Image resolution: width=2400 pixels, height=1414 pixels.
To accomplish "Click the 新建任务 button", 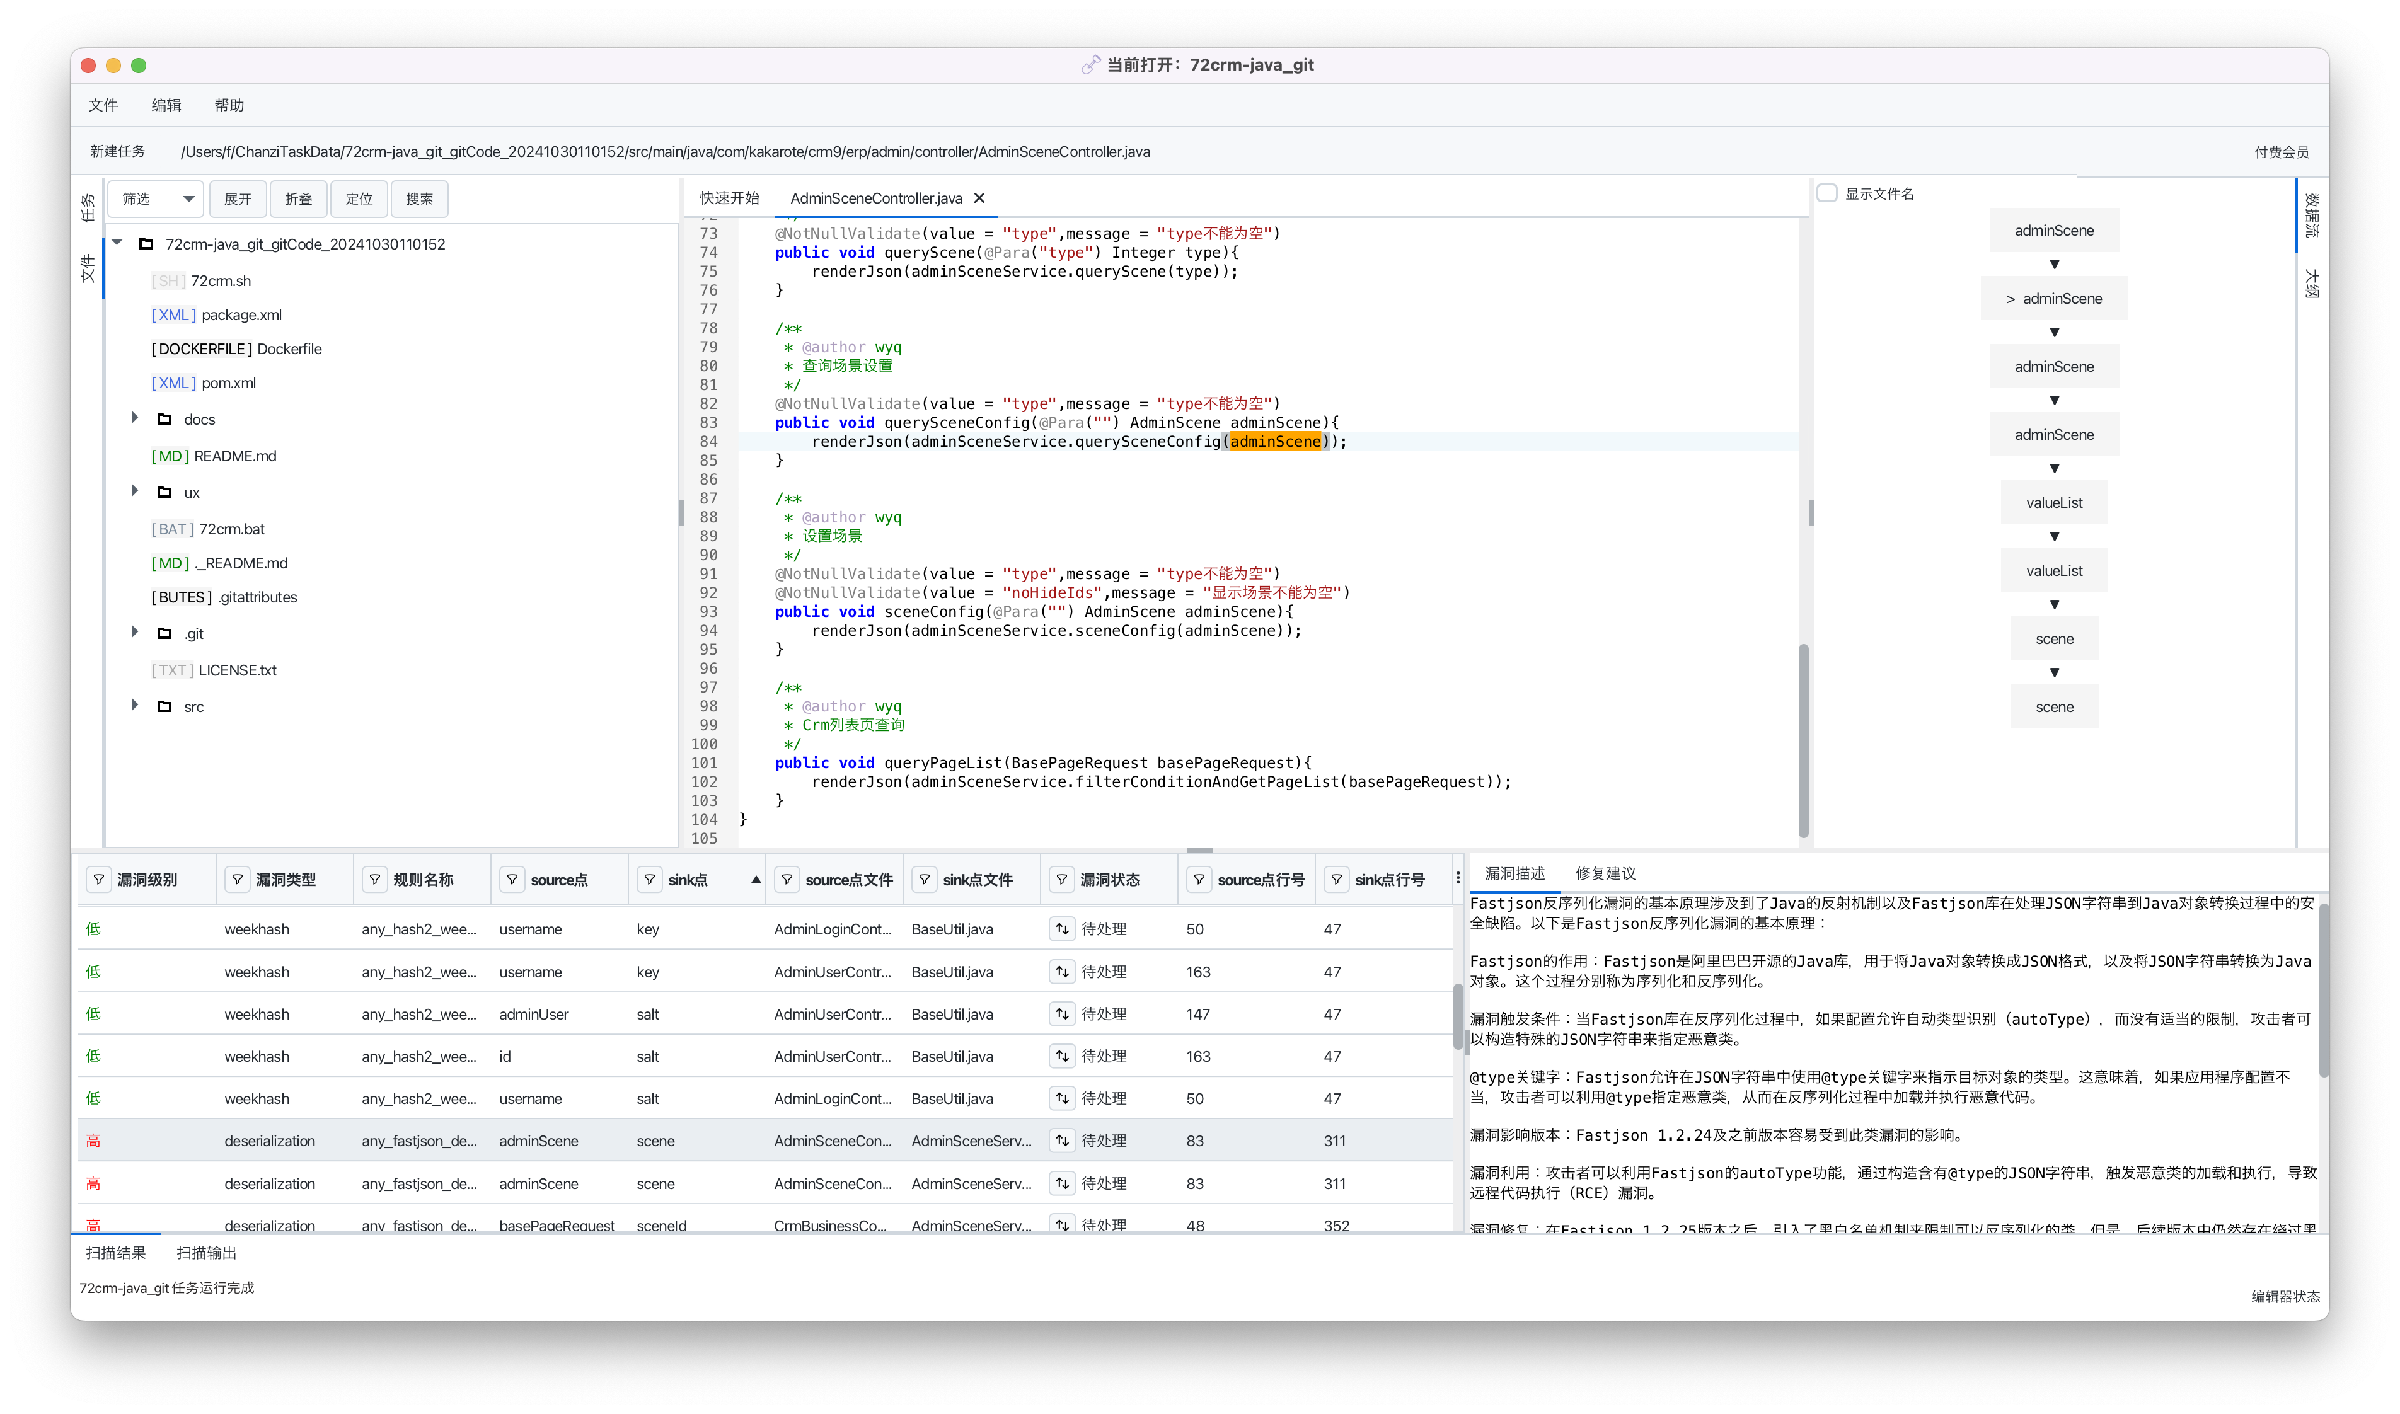I will [x=117, y=151].
